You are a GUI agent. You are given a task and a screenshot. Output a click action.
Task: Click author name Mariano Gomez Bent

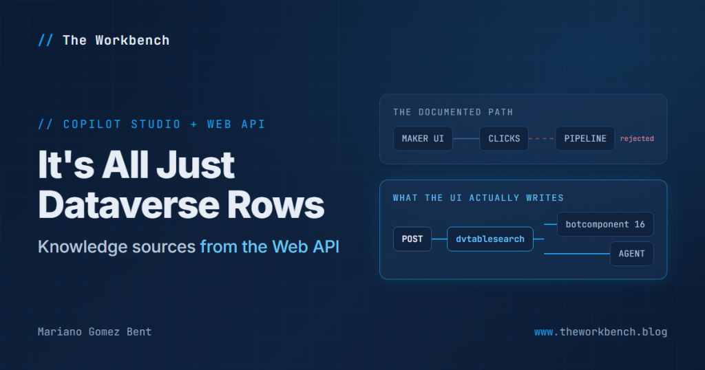tap(94, 332)
